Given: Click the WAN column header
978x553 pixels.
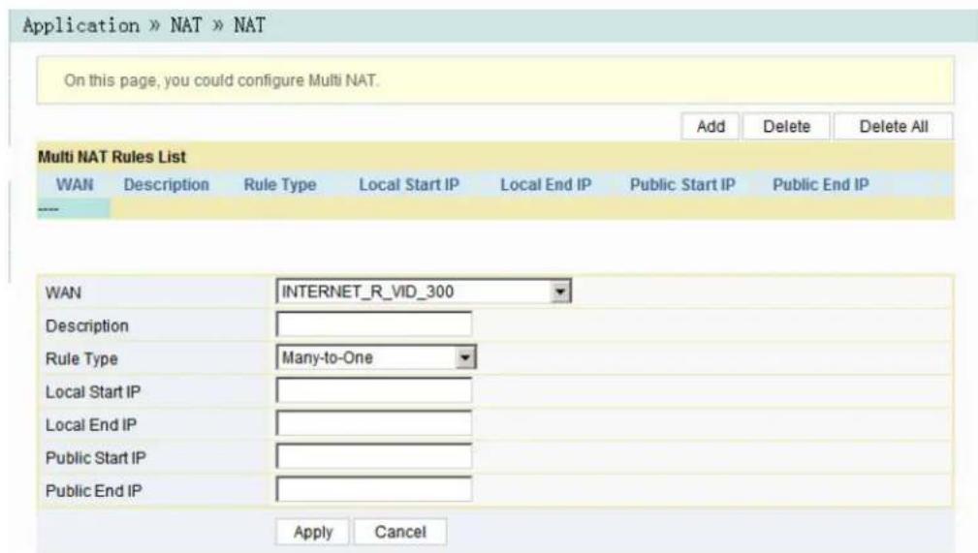Looking at the screenshot, I should 75,185.
